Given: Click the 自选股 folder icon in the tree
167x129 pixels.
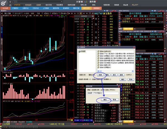Looking at the screenshot, I should point(79,52).
